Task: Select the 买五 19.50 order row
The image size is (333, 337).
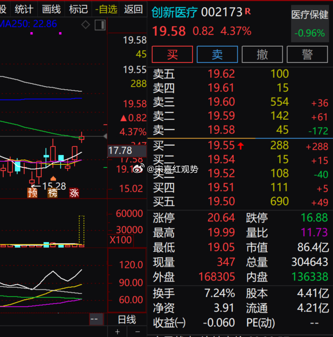Action: pyautogui.click(x=240, y=201)
